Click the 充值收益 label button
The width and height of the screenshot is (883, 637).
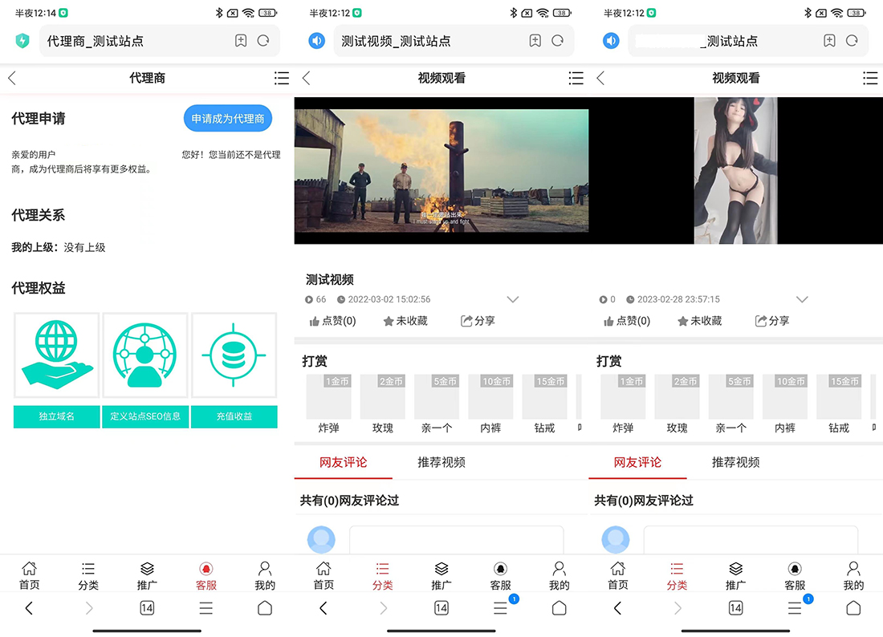[x=234, y=416]
